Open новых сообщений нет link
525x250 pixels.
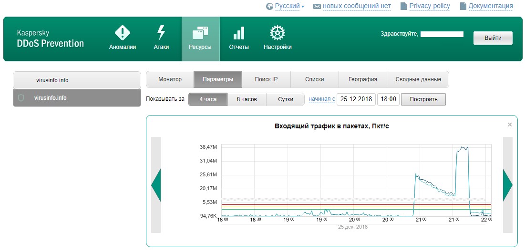357,6
